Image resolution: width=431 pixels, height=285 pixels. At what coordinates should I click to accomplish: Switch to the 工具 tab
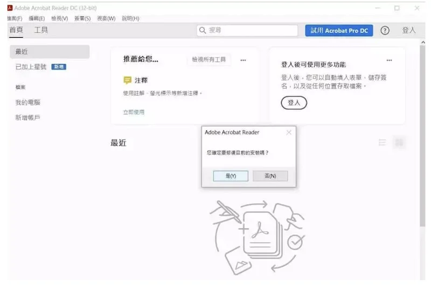click(x=41, y=30)
